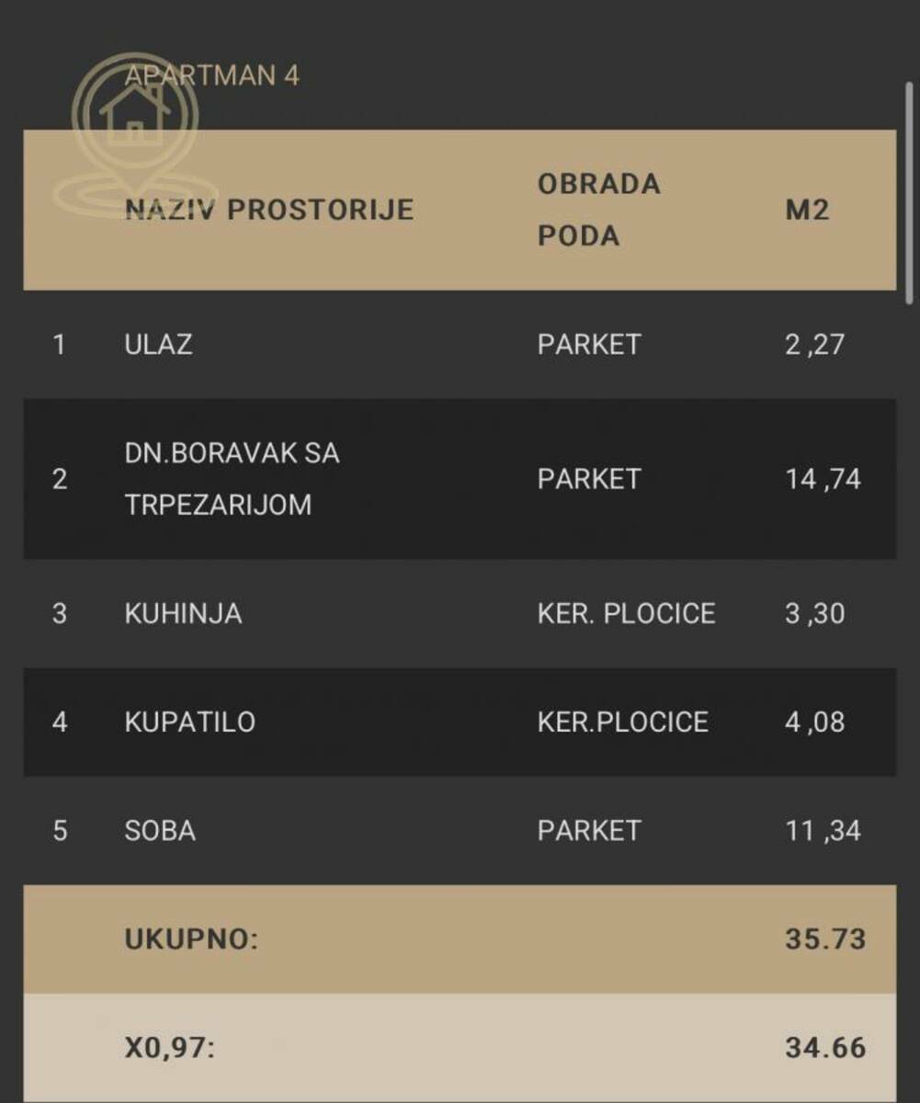Click the X0,97 label
Viewport: 920px width, 1103px height.
(x=169, y=1048)
